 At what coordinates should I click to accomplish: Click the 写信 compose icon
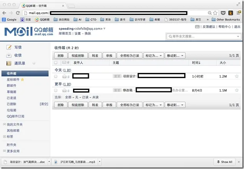9,47
